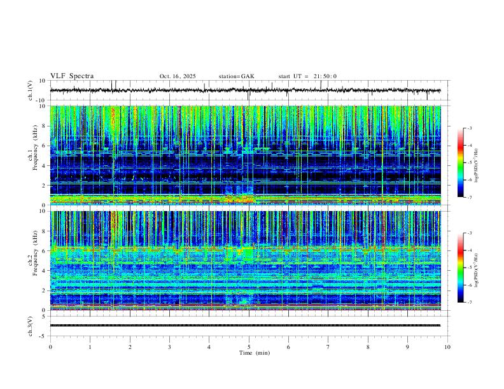
Task: Click the ch.1 spectrogram color scale bar
Action: point(460,162)
